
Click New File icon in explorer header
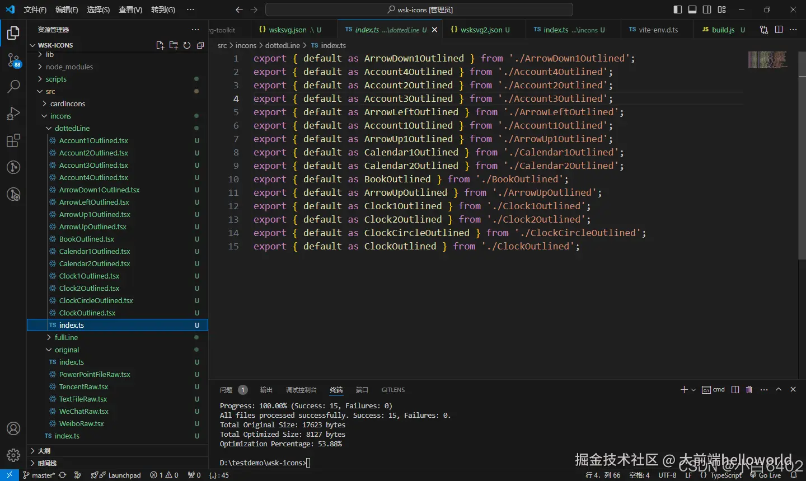coord(160,45)
